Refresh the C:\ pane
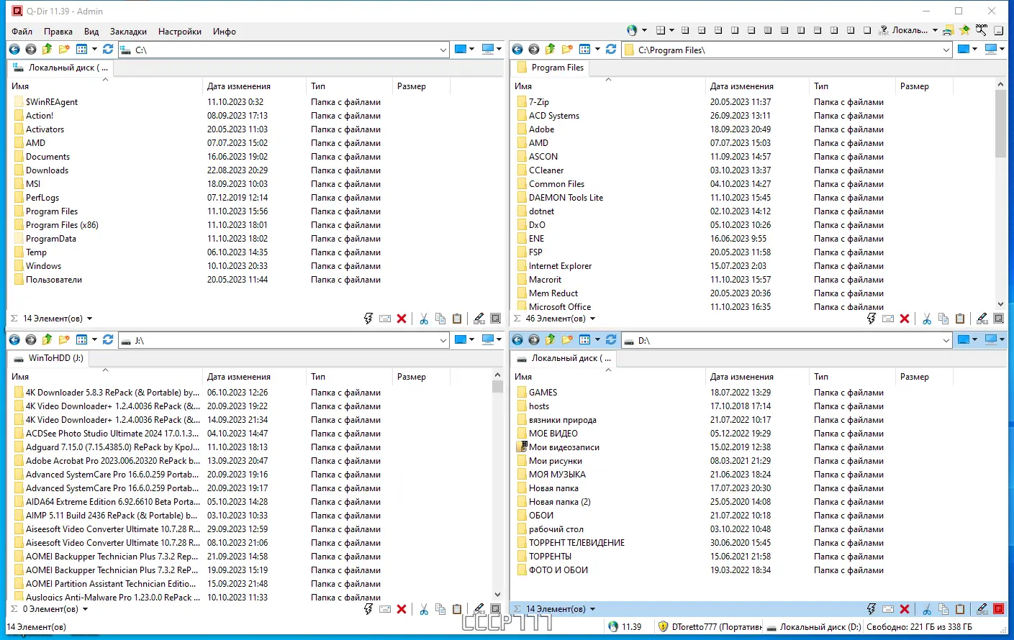This screenshot has width=1014, height=640. tap(108, 50)
